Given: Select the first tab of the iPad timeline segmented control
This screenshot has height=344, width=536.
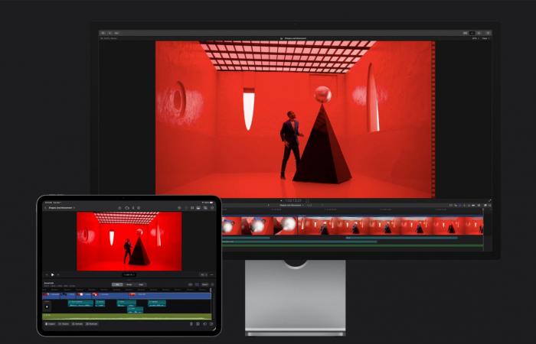Looking at the screenshot, I should pos(116,284).
